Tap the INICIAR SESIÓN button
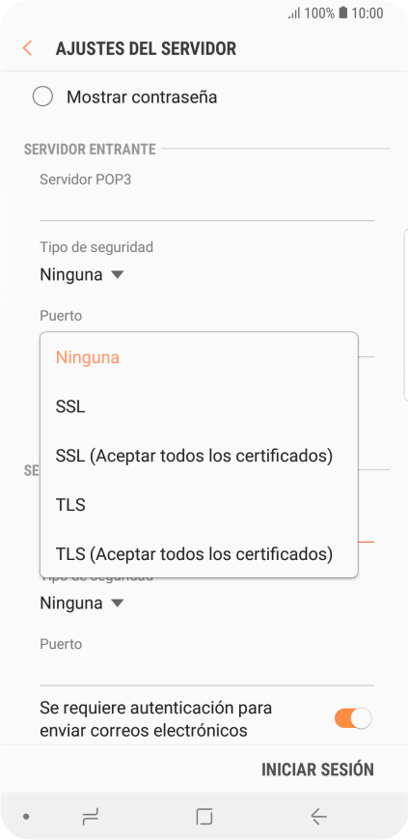The height and width of the screenshot is (840, 408). pos(317,770)
